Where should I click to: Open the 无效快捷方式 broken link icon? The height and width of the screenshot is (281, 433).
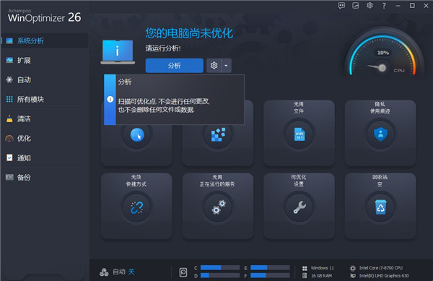coord(136,207)
